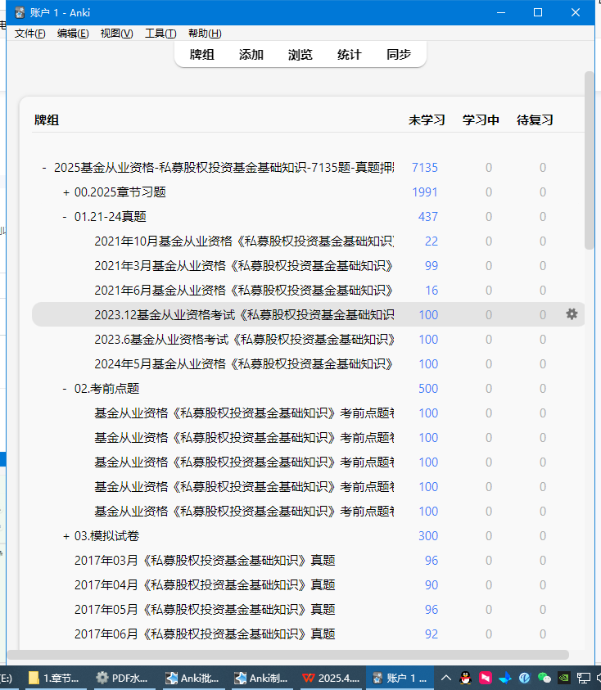The image size is (601, 690).
Task: Open the 文件(F) menu
Action: coord(29,34)
